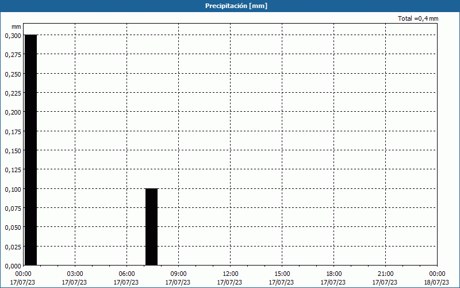Viewport: 460px width, 288px height.
Task: Click the 0,125 y-axis value
Action: coord(13,170)
